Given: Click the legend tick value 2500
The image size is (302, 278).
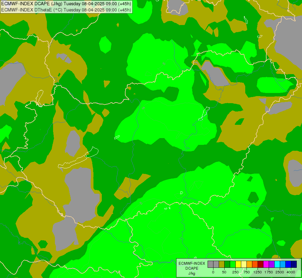Looking at the screenshot, I should (280, 272).
